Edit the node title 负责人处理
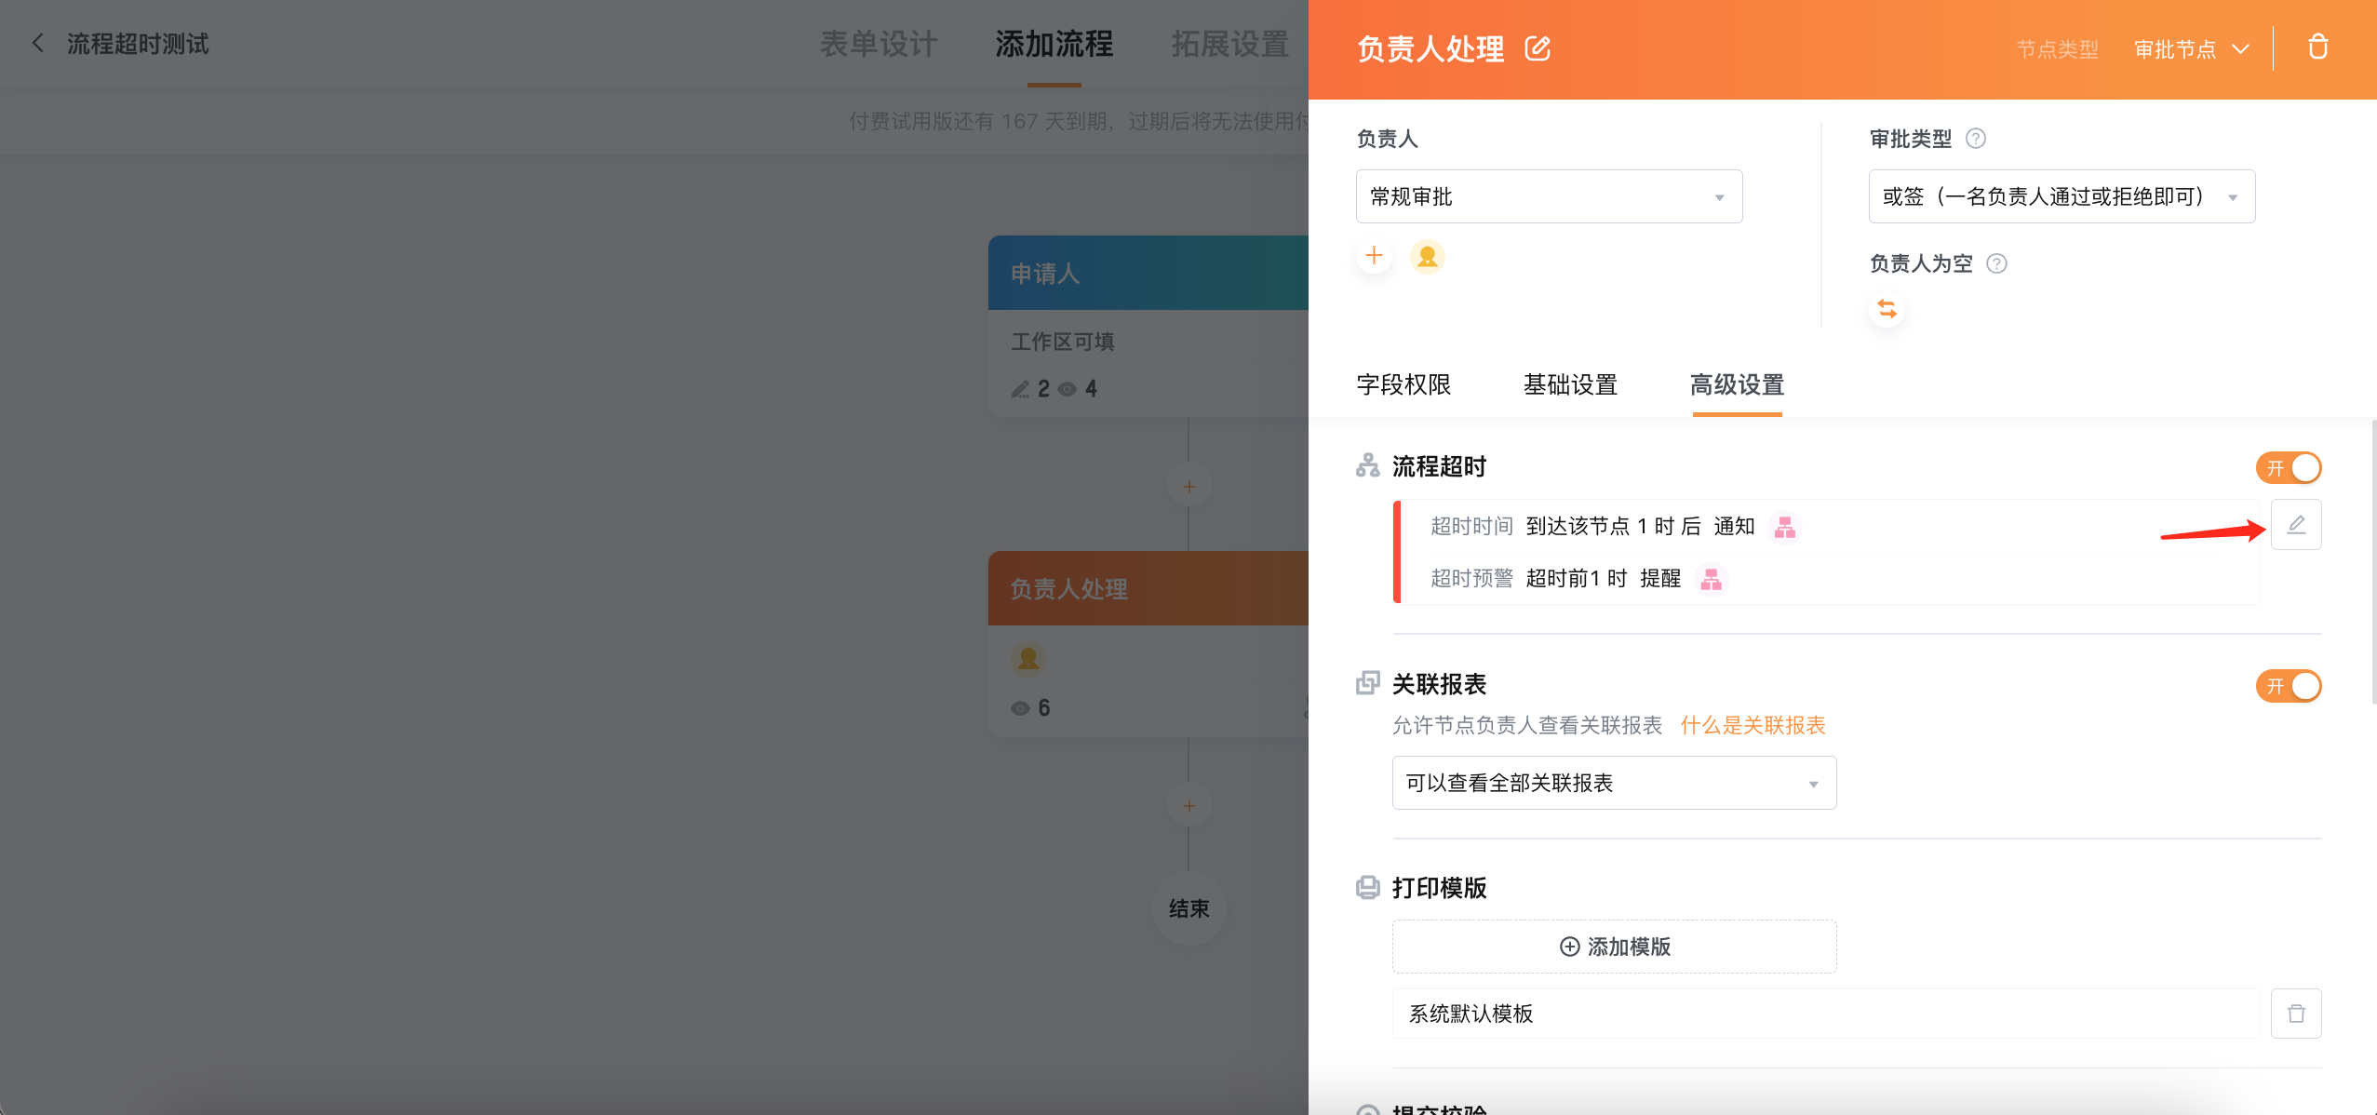This screenshot has height=1115, width=2377. coord(1538,48)
